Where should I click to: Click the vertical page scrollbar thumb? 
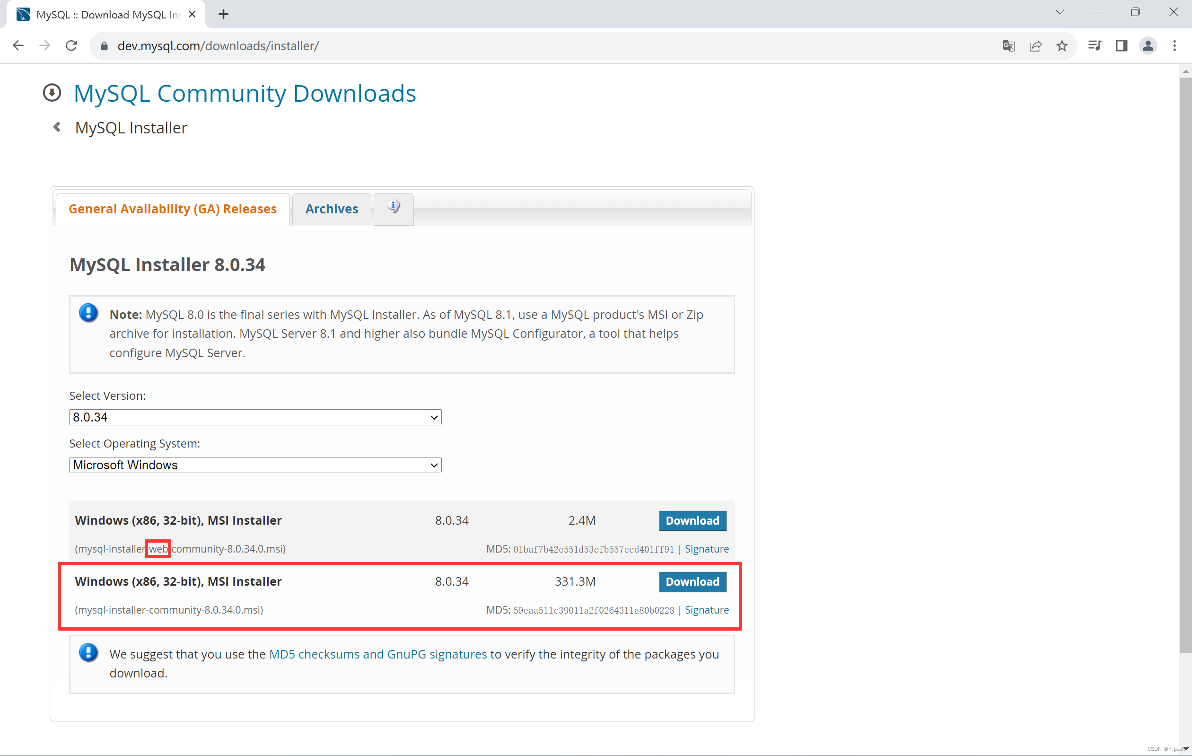click(1185, 364)
